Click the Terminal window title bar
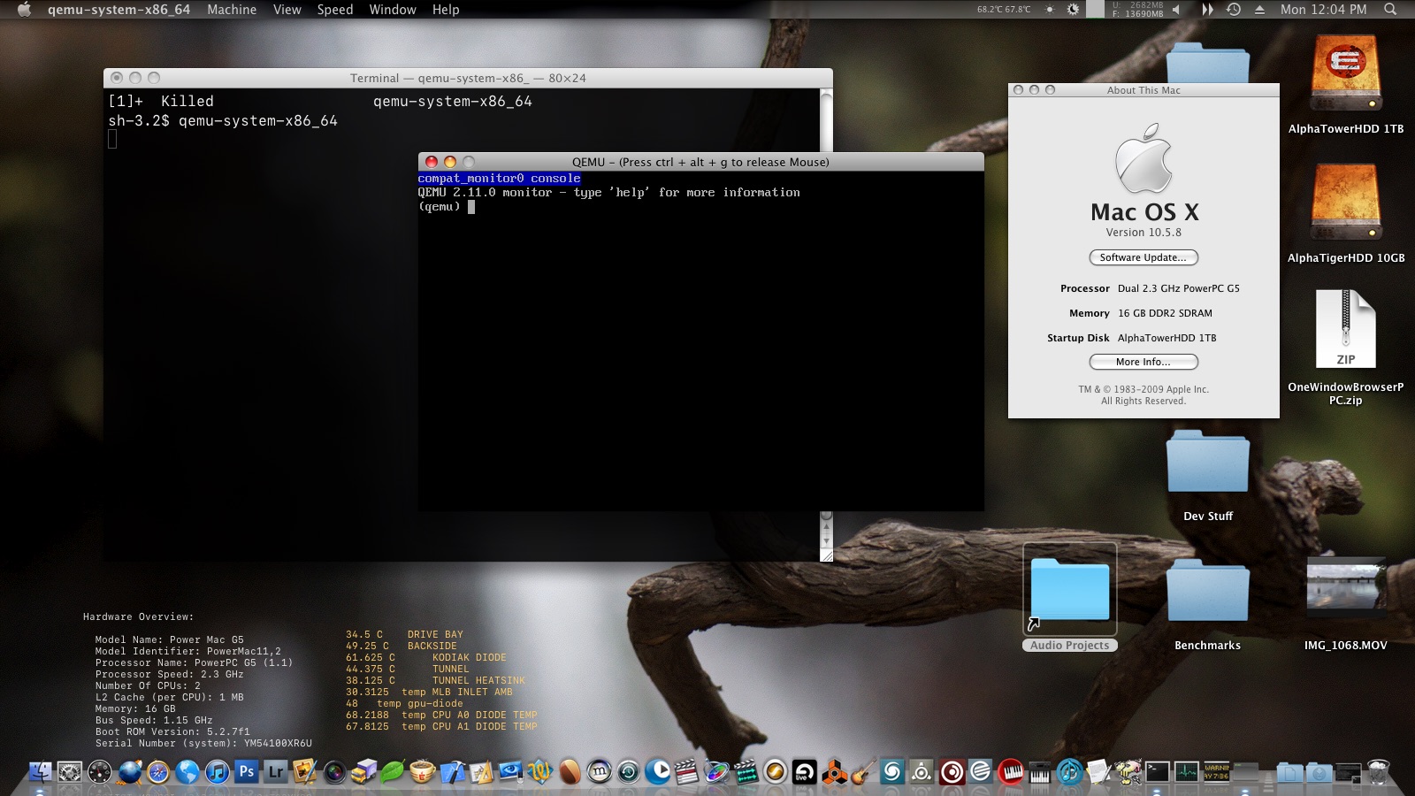Image resolution: width=1415 pixels, height=796 pixels. pos(468,78)
